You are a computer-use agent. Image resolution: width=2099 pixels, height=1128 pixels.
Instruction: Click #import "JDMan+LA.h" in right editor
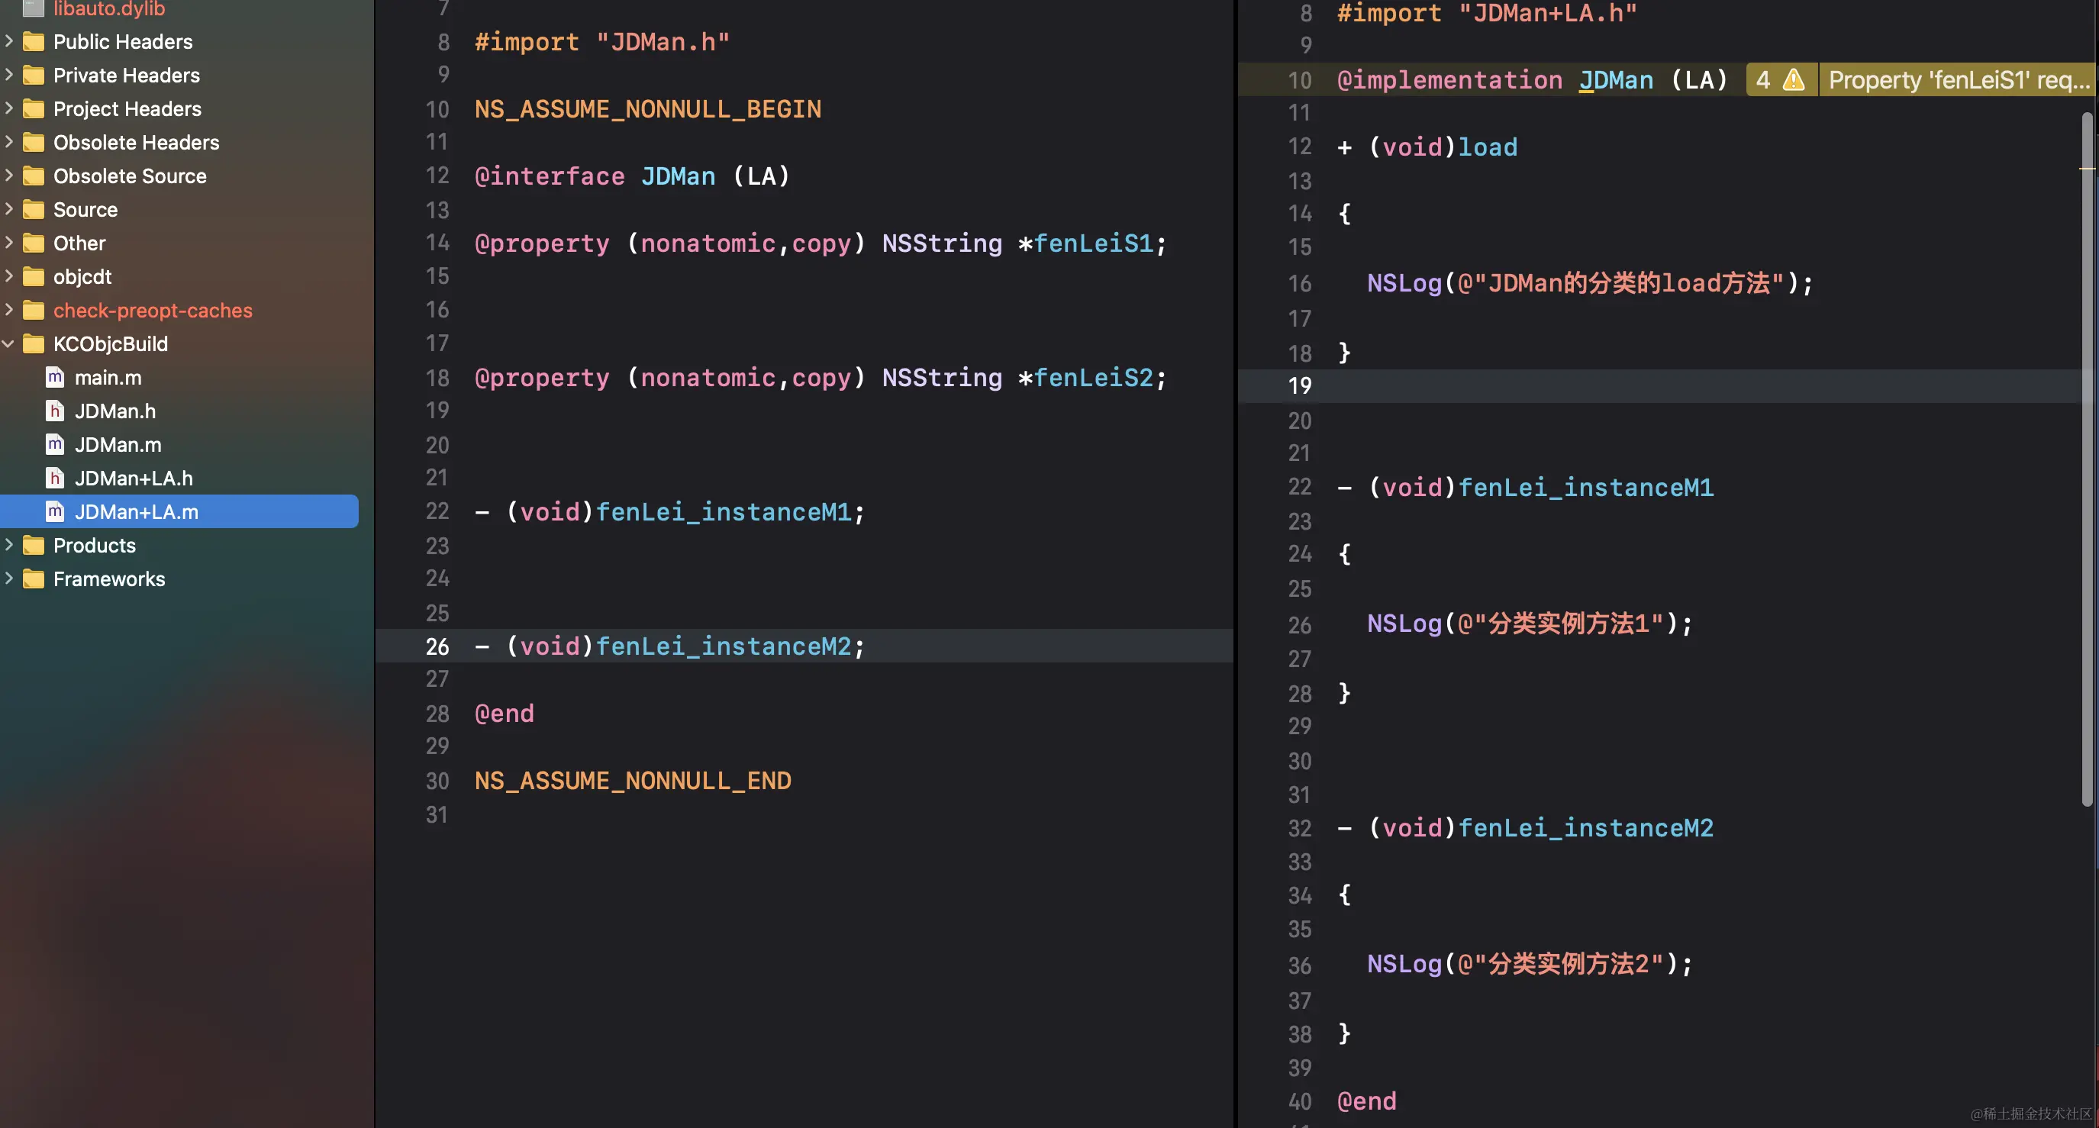point(1487,13)
